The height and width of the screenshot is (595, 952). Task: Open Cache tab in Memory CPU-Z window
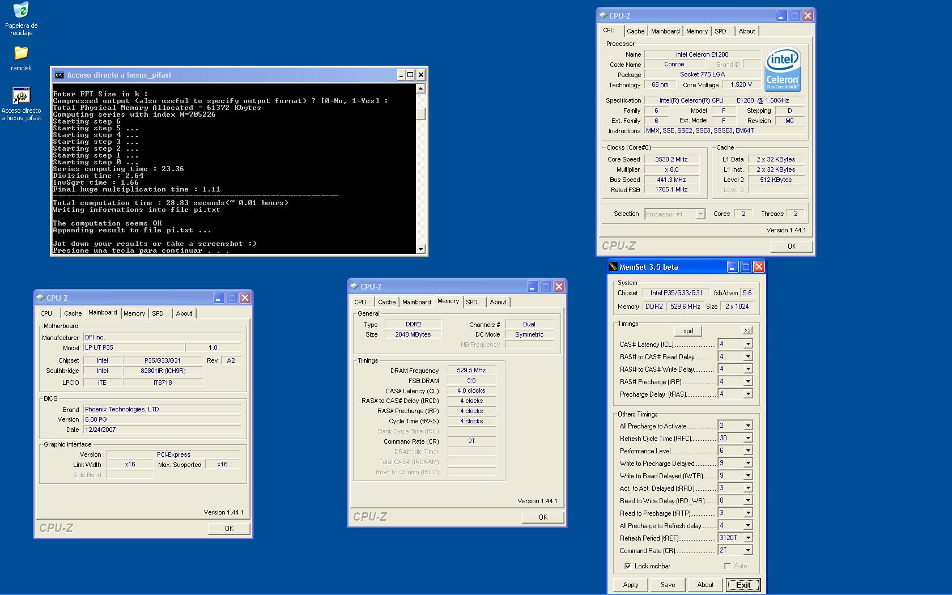click(x=387, y=302)
